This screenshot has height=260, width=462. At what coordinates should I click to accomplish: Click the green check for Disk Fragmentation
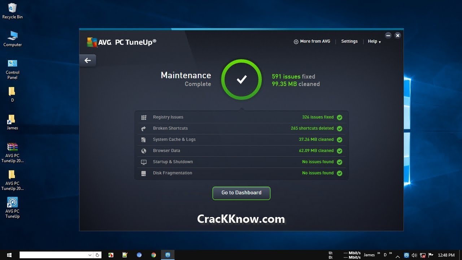click(x=340, y=173)
